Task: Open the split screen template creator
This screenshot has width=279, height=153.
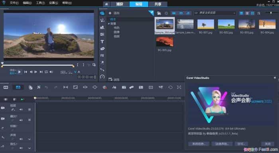Action: pyautogui.click(x=151, y=87)
